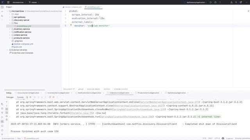The width and height of the screenshot is (250, 140).
Task: Click the IntelliJ logo in the title bar
Action: pyautogui.click(x=2, y=2)
